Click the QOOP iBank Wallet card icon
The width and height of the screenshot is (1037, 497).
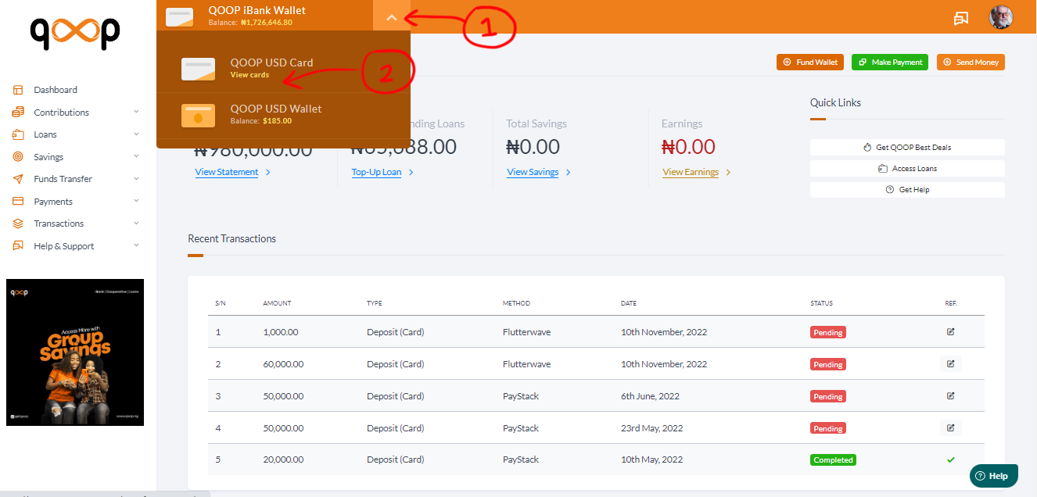pyautogui.click(x=180, y=16)
